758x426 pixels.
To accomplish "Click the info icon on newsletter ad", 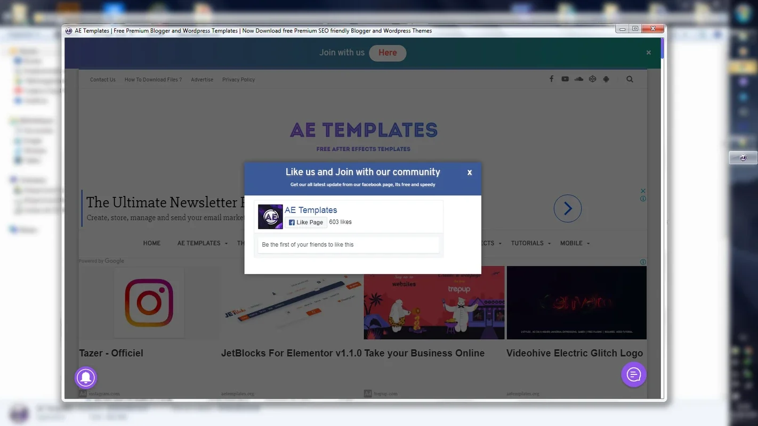I will click(643, 199).
